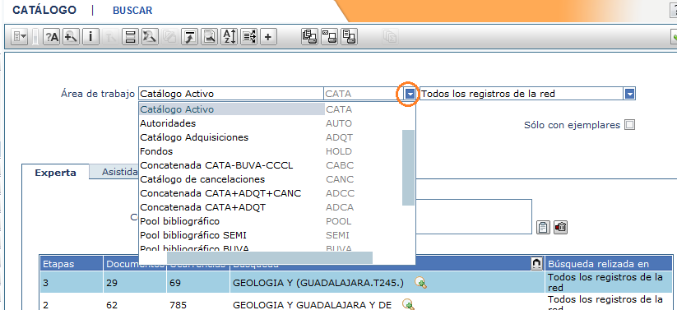Image resolution: width=677 pixels, height=310 pixels.
Task: Switch to the Experta tab
Action: click(x=56, y=173)
